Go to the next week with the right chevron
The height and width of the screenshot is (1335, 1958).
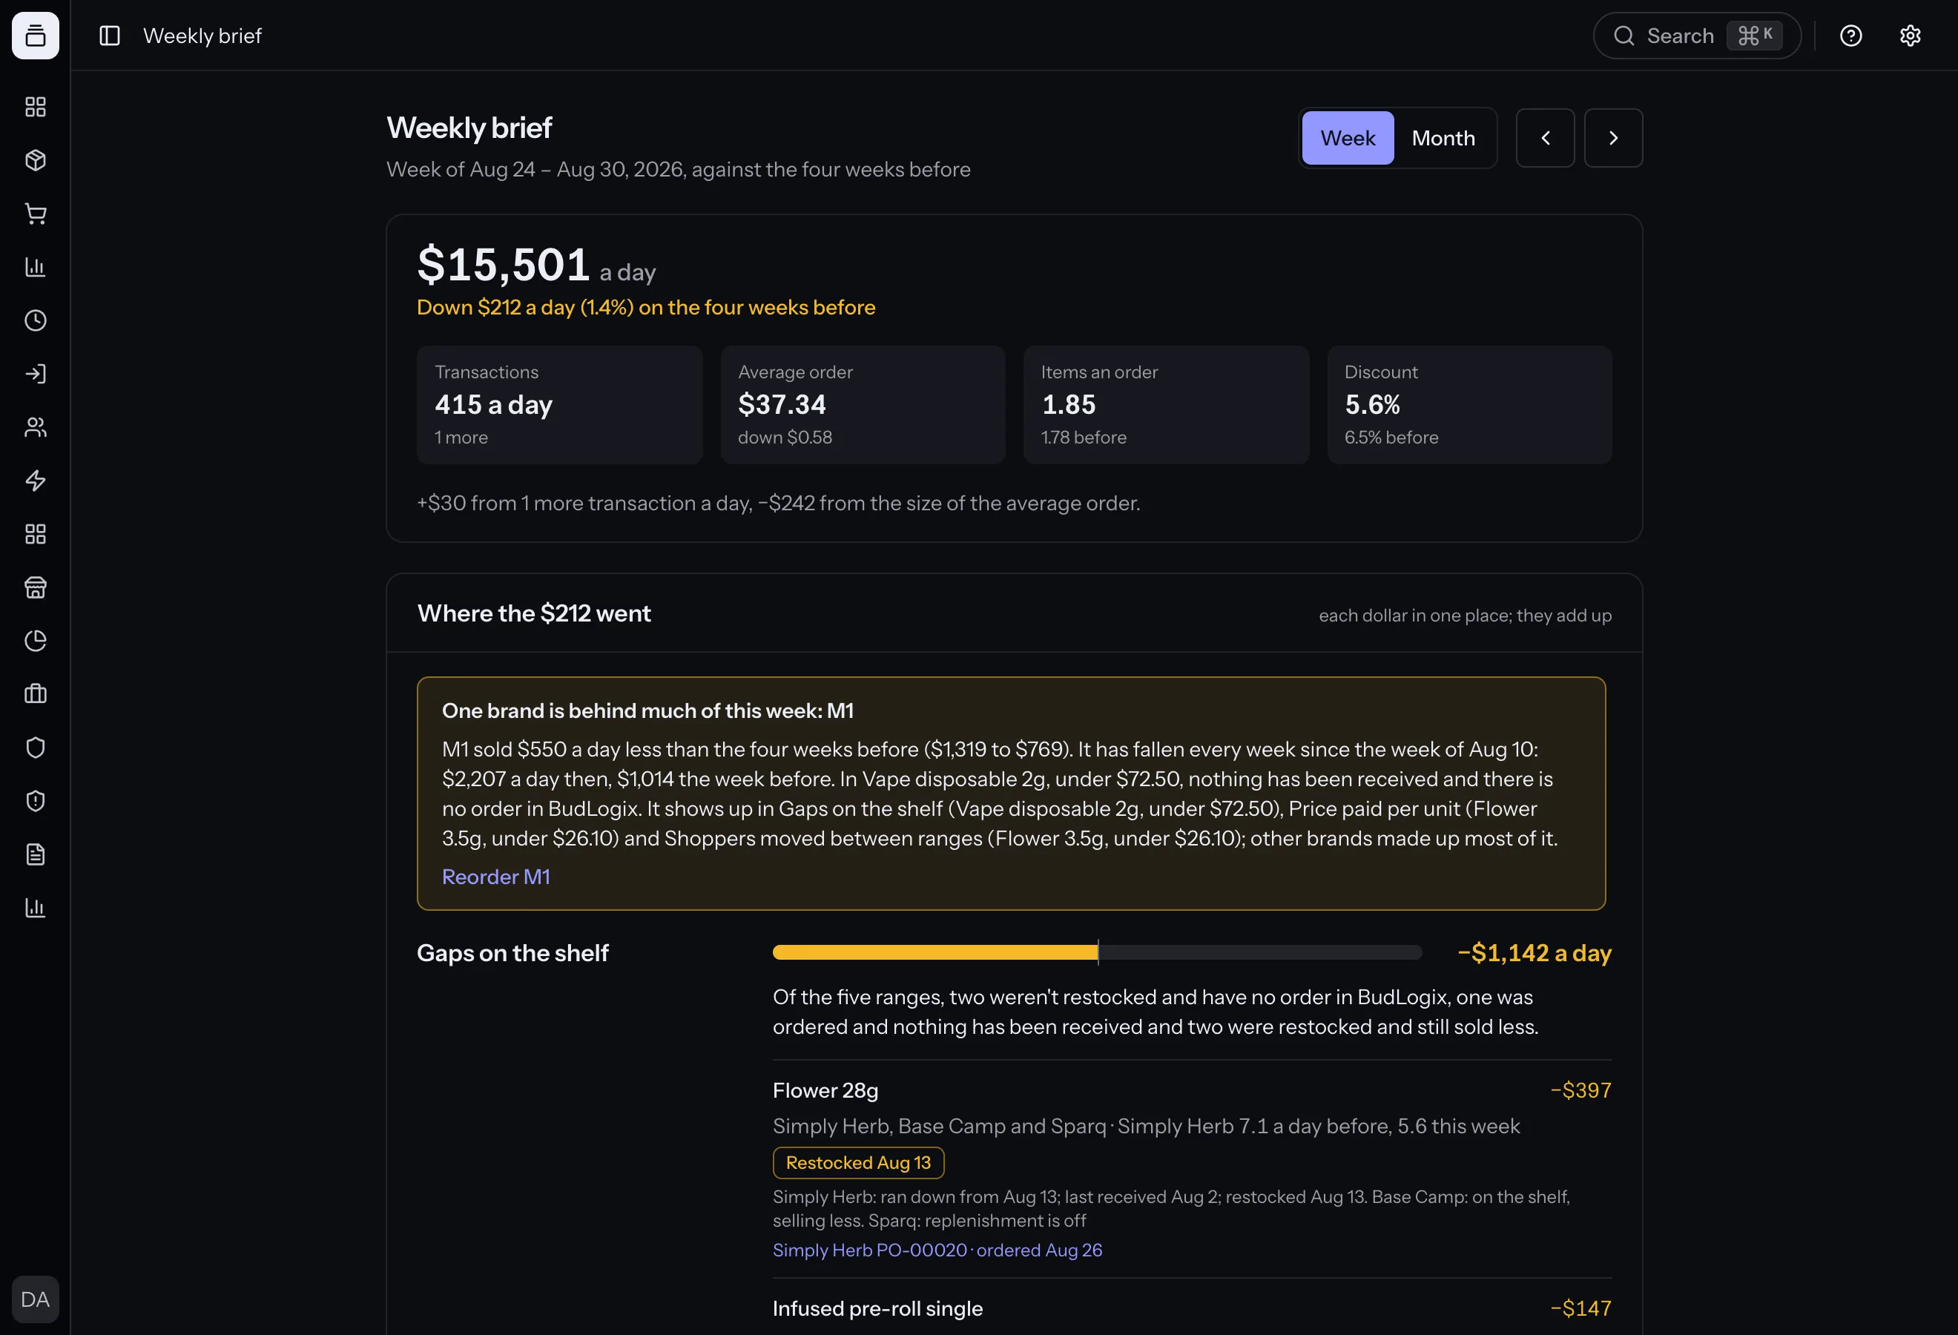click(x=1613, y=138)
